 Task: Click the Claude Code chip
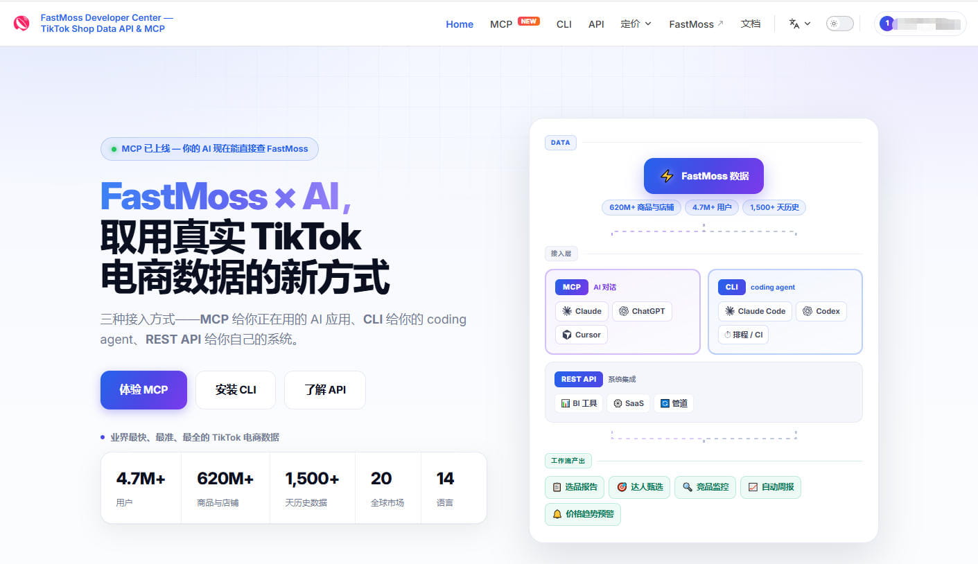[755, 311]
